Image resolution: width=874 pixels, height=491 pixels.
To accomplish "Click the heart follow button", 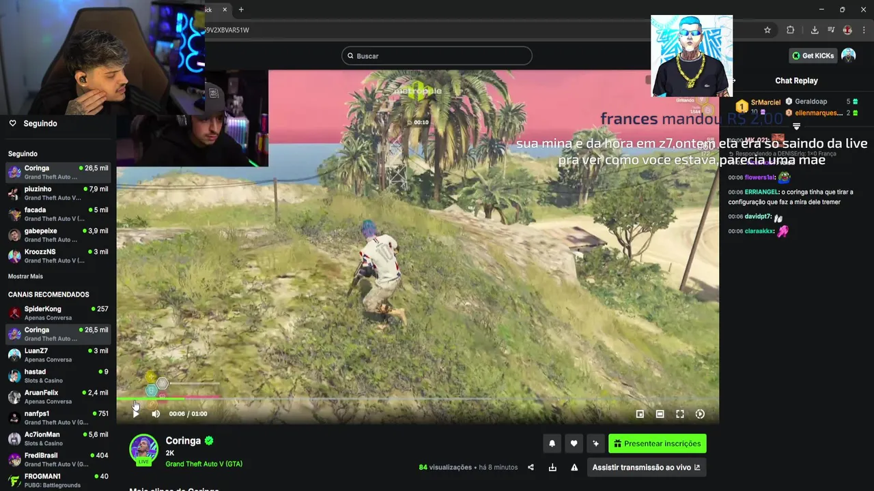I will click(574, 443).
